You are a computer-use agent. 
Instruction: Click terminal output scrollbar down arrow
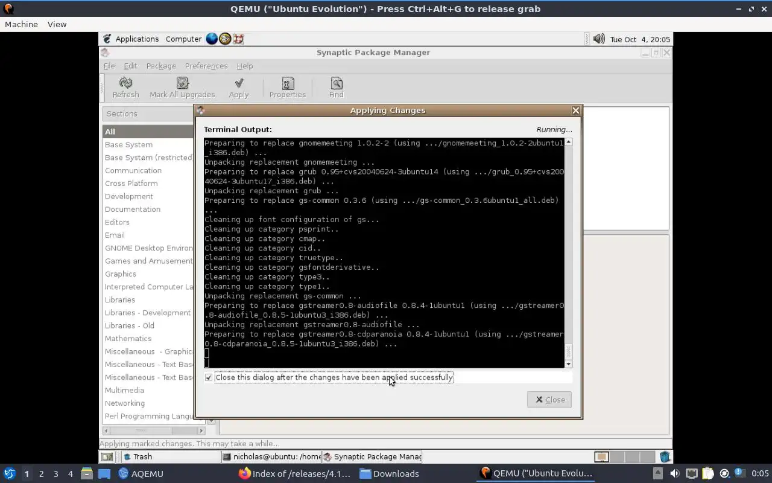[x=568, y=364]
